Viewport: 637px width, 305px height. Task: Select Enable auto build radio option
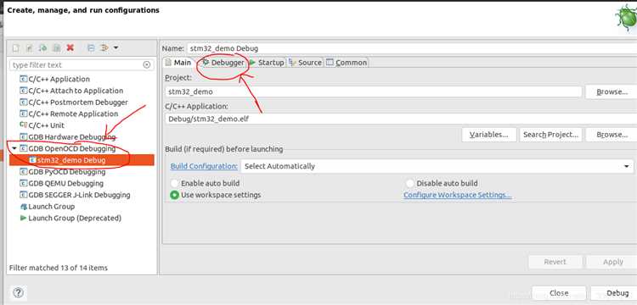(x=206, y=184)
